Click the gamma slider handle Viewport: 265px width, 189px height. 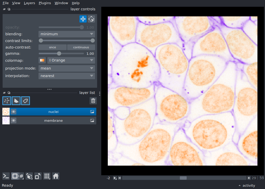tap(59, 54)
